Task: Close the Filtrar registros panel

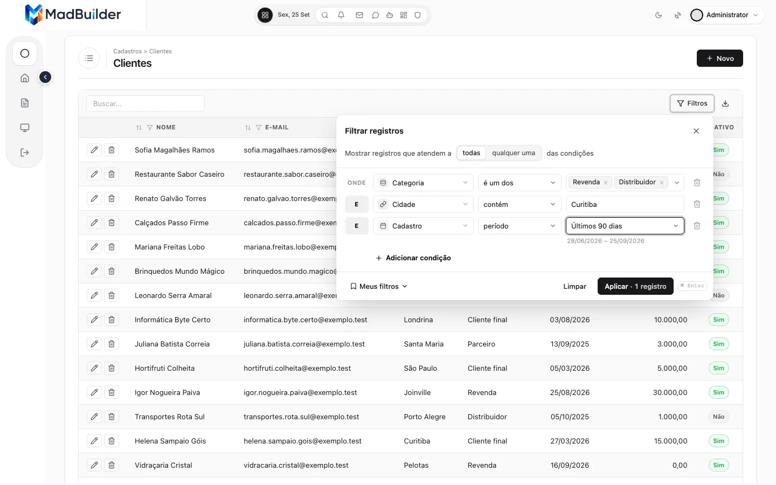Action: [696, 131]
